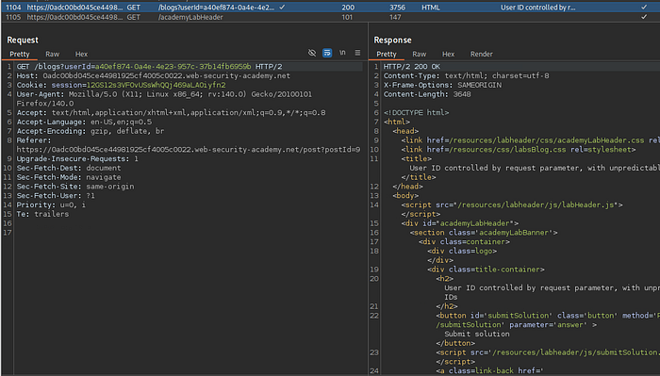This screenshot has width=660, height=376.
Task: Click the Te: trailers header line
Action: (42, 214)
